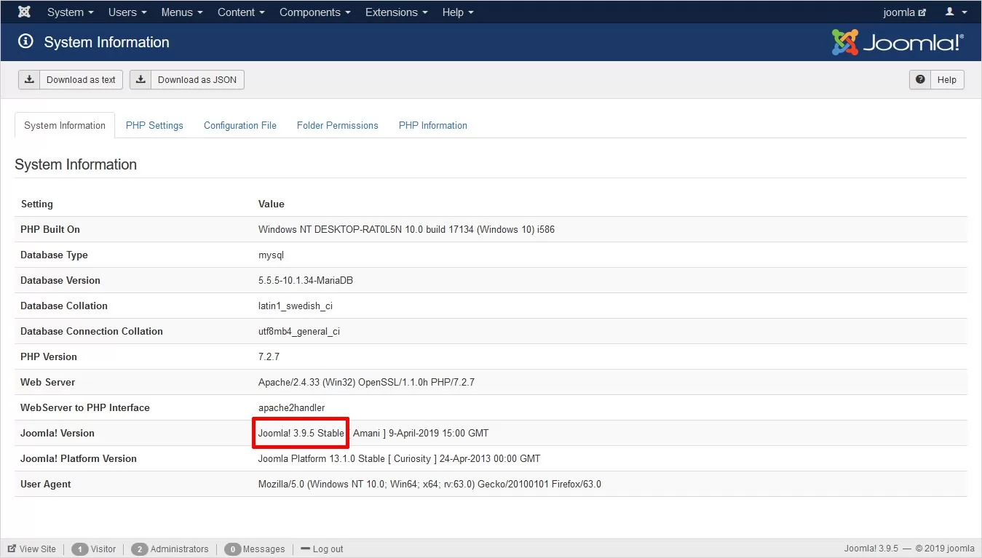Expand the Extensions dropdown menu
The width and height of the screenshot is (982, 558).
tap(396, 12)
